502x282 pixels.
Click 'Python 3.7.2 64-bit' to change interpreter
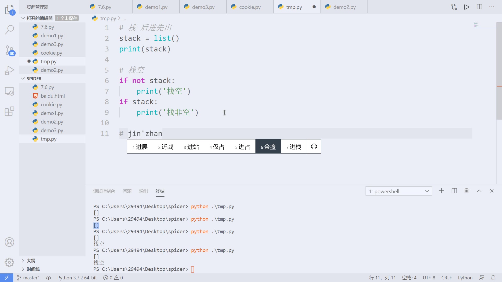[77, 278]
